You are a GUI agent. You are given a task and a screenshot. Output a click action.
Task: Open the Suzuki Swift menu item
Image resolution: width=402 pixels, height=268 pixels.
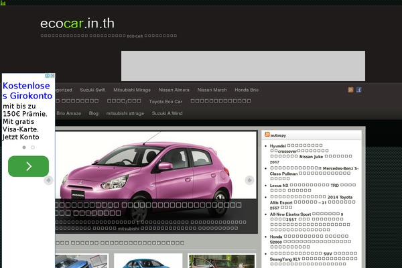[92, 90]
